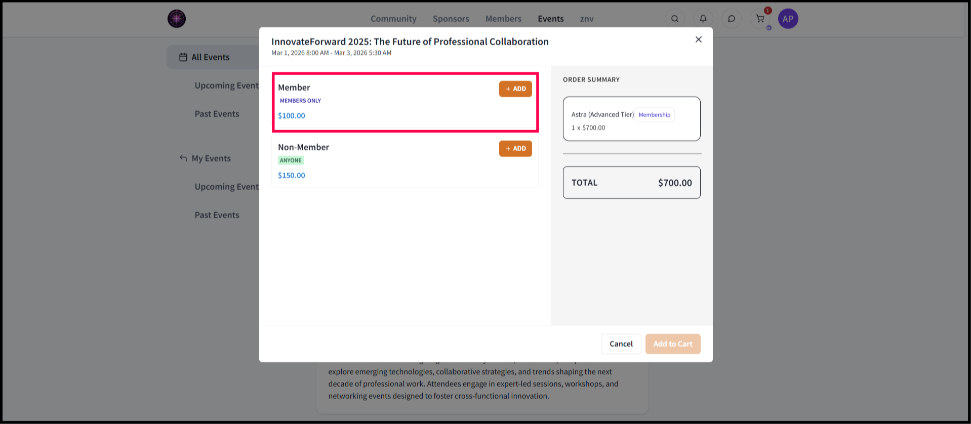Open the shopping cart icon

(759, 19)
